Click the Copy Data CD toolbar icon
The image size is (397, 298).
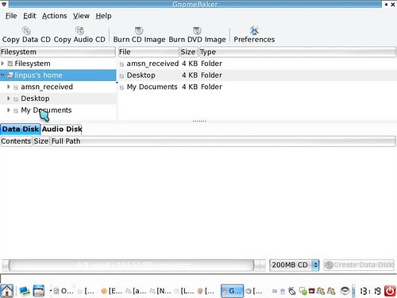coord(26,31)
